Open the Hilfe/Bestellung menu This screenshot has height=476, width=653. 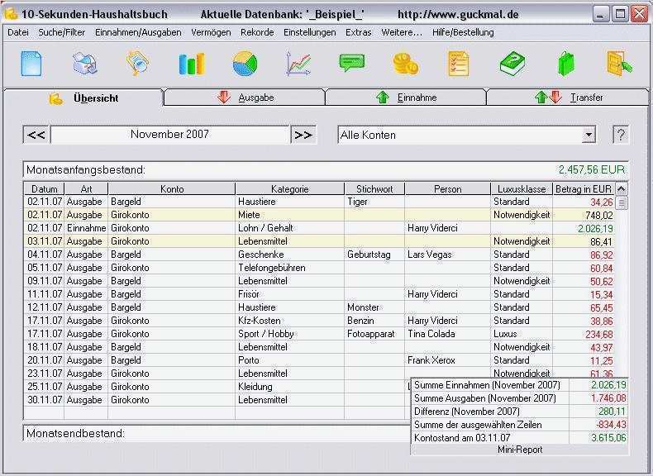coord(463,32)
